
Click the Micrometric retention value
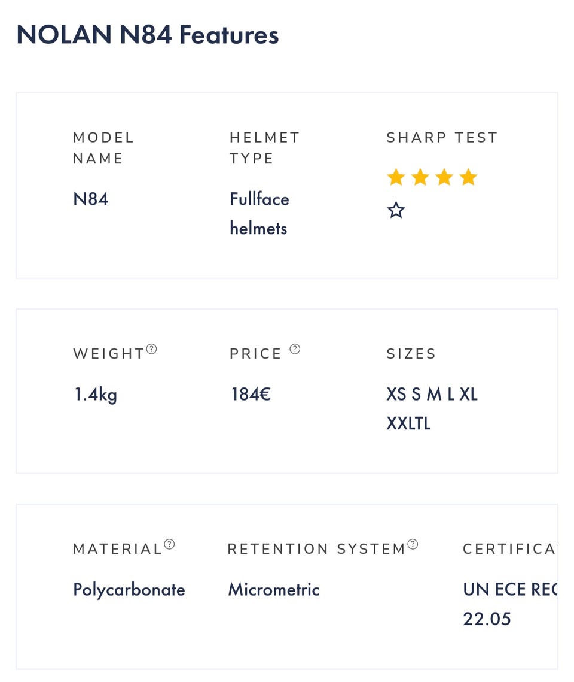click(274, 590)
